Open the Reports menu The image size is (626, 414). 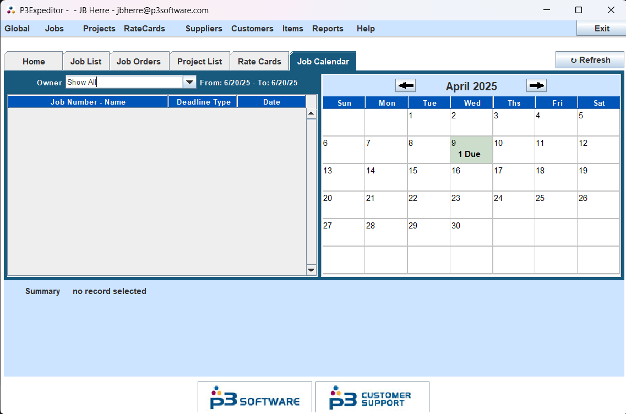pos(328,29)
